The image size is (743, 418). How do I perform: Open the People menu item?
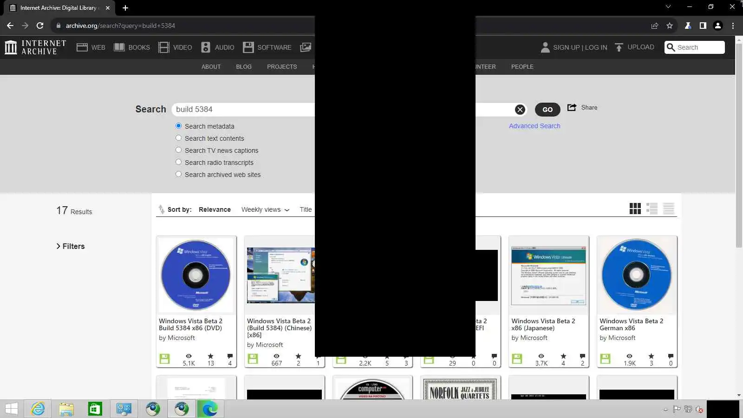(522, 67)
